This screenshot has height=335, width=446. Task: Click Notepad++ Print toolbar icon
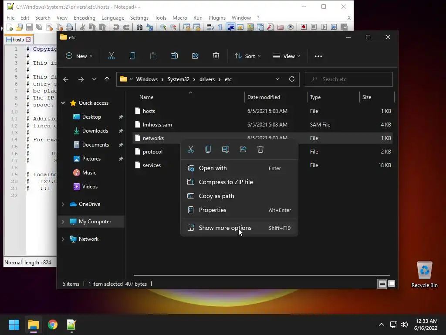(x=69, y=27)
